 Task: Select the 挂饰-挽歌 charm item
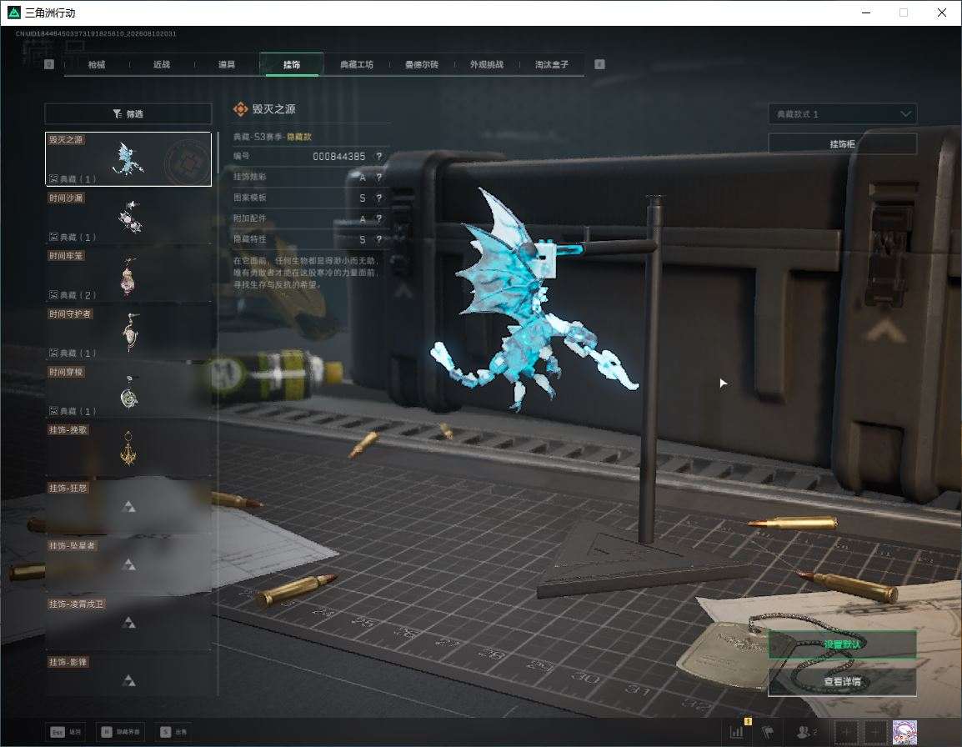(x=128, y=449)
